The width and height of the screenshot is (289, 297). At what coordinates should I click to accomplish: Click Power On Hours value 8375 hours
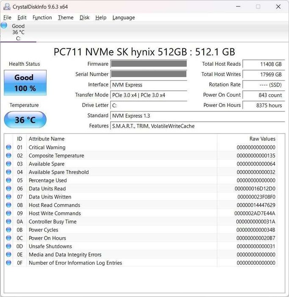coord(264,105)
